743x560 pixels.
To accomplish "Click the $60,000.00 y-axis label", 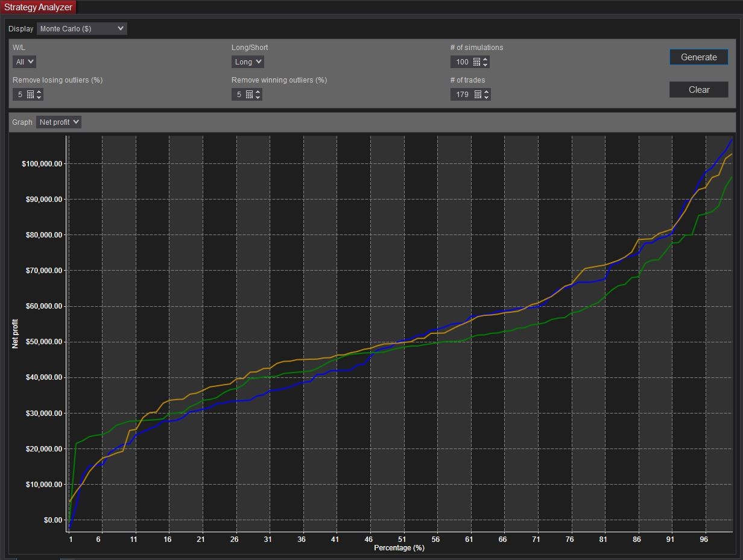I will [x=43, y=306].
